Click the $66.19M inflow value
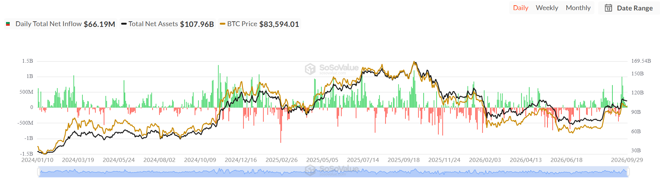 tap(99, 24)
